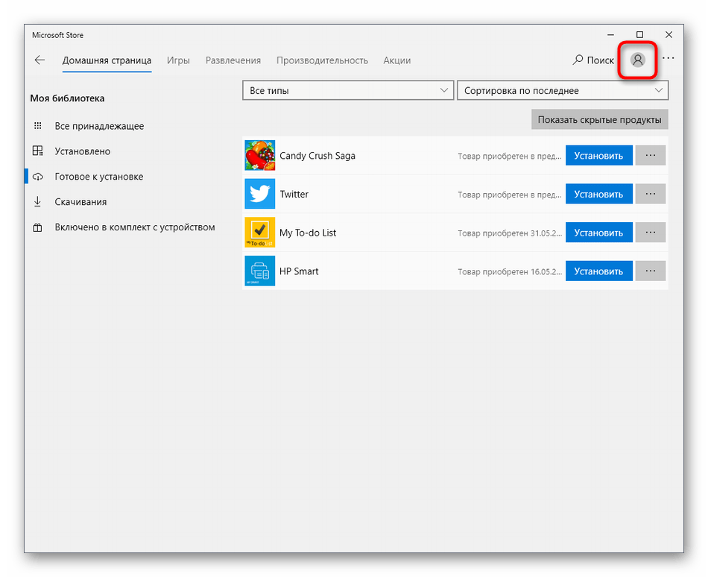The image size is (708, 577).
Task: Click Показать скрытые продукты button
Action: click(x=599, y=120)
